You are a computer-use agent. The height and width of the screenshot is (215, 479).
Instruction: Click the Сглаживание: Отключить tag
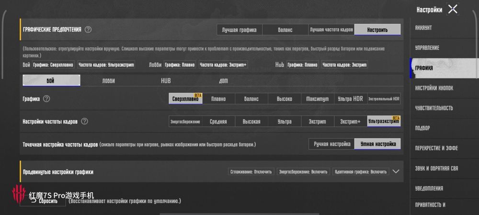(251, 172)
